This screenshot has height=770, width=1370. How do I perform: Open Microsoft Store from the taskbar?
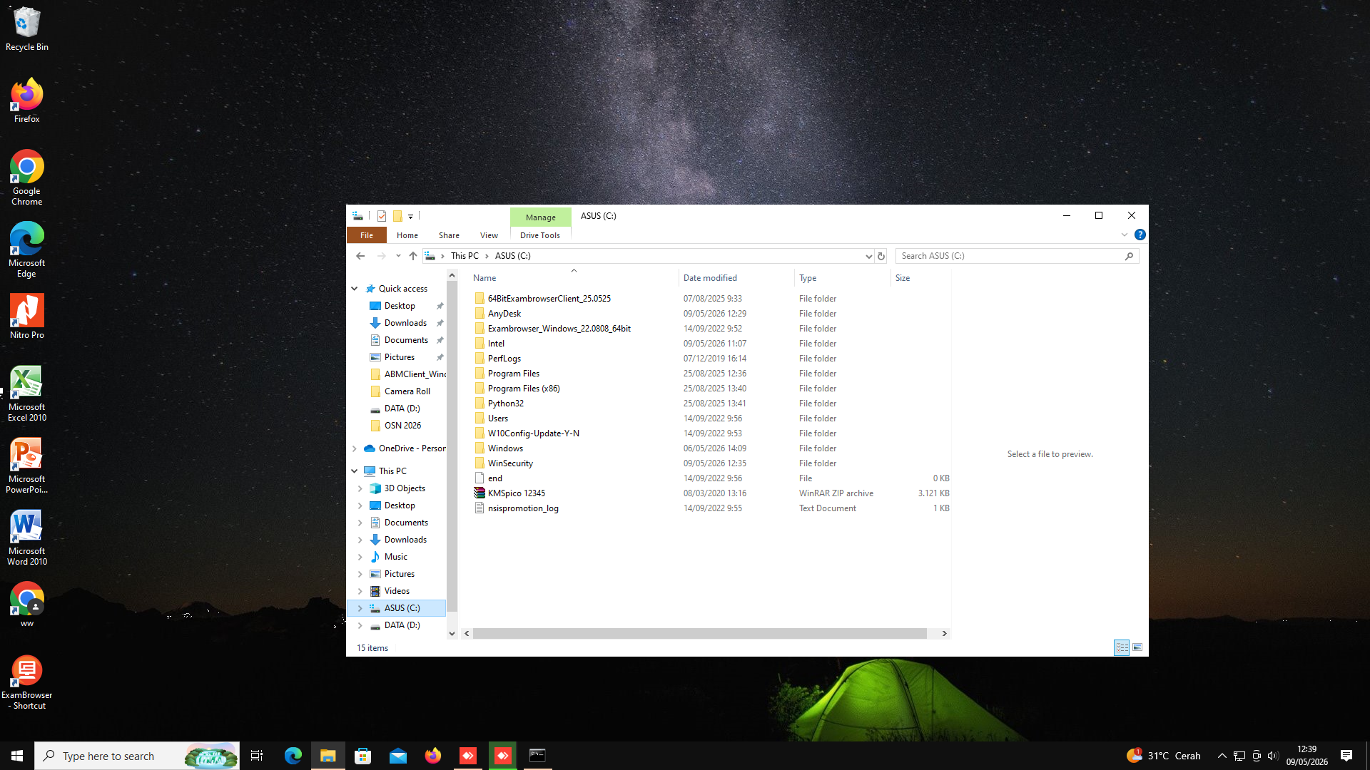tap(363, 756)
